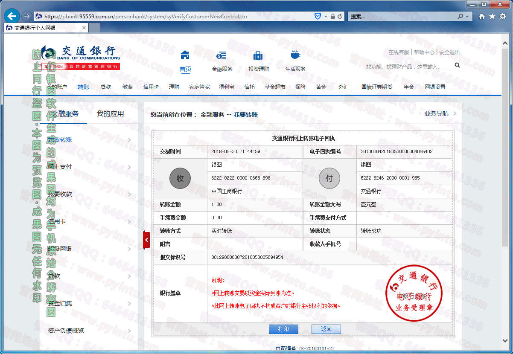Open 得利宝 menu item
513x354 pixels.
pos(227,87)
